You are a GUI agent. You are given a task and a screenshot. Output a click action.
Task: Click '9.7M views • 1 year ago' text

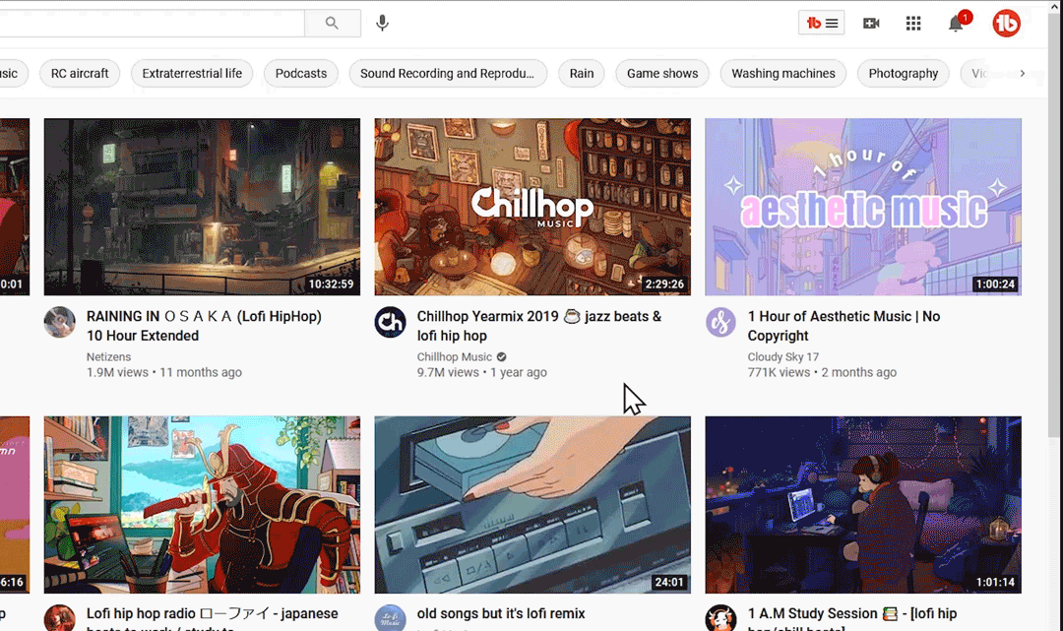(482, 372)
